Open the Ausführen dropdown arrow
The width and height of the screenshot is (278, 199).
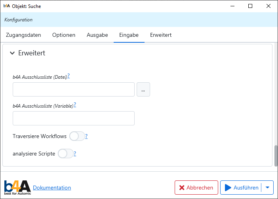point(267,188)
